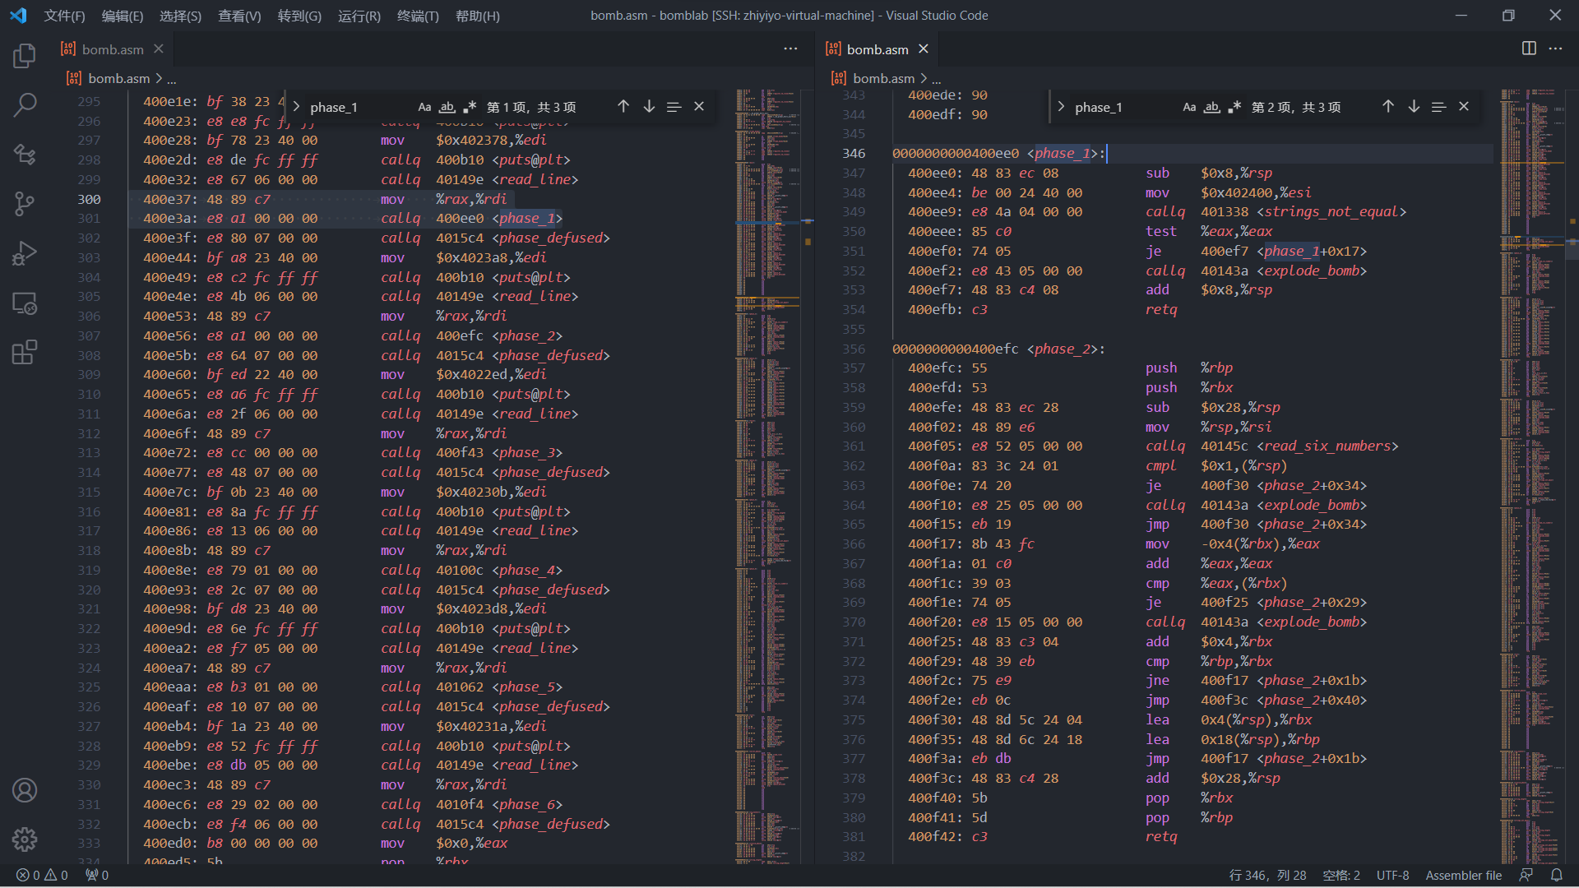The width and height of the screenshot is (1579, 888).
Task: Click <read_six_numbers> on line 361
Action: coord(1327,446)
